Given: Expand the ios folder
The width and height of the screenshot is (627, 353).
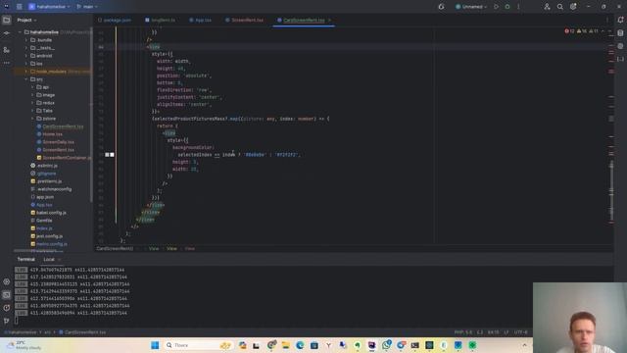Looking at the screenshot, I should pos(26,64).
